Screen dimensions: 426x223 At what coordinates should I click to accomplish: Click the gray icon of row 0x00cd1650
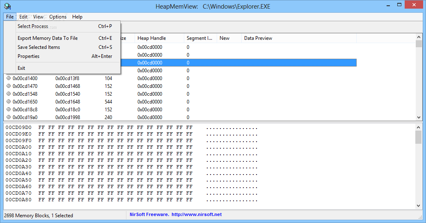point(9,101)
